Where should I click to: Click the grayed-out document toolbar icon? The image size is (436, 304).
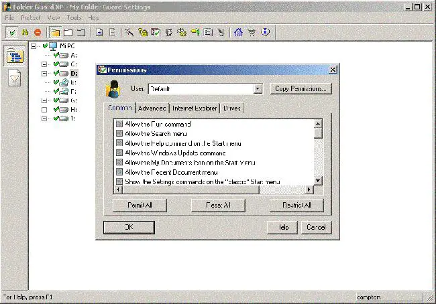pos(112,33)
